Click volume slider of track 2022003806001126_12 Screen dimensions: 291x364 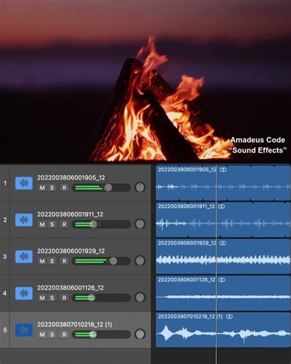[x=101, y=297]
